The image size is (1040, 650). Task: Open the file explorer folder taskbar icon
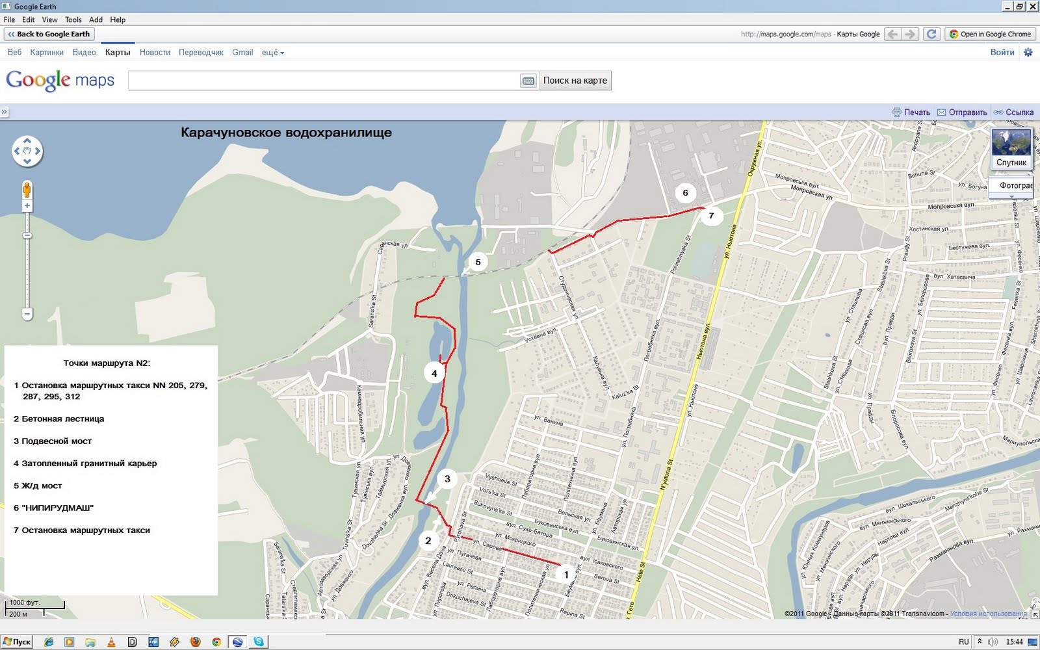(x=90, y=642)
